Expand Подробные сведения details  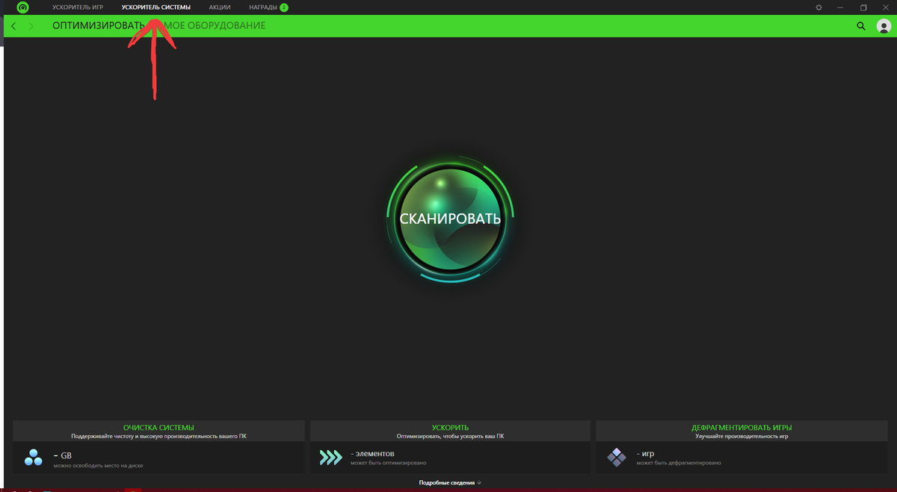pyautogui.click(x=450, y=483)
